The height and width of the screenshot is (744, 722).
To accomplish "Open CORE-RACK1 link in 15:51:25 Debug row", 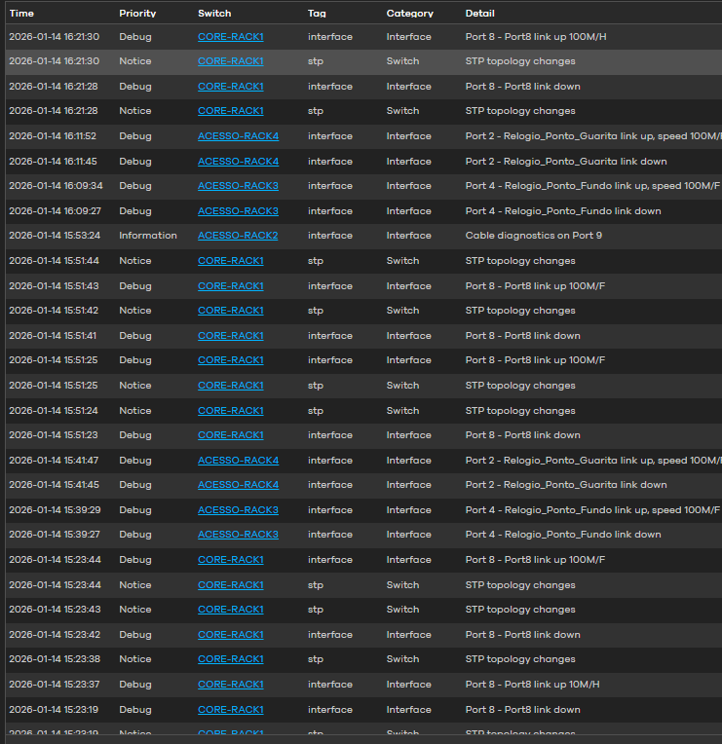I will click(x=230, y=360).
